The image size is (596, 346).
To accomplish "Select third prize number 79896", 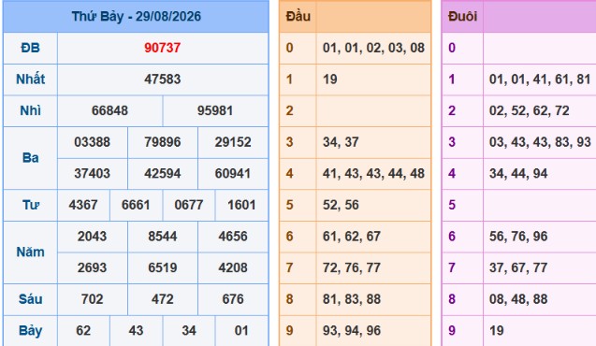I will click(x=163, y=142).
